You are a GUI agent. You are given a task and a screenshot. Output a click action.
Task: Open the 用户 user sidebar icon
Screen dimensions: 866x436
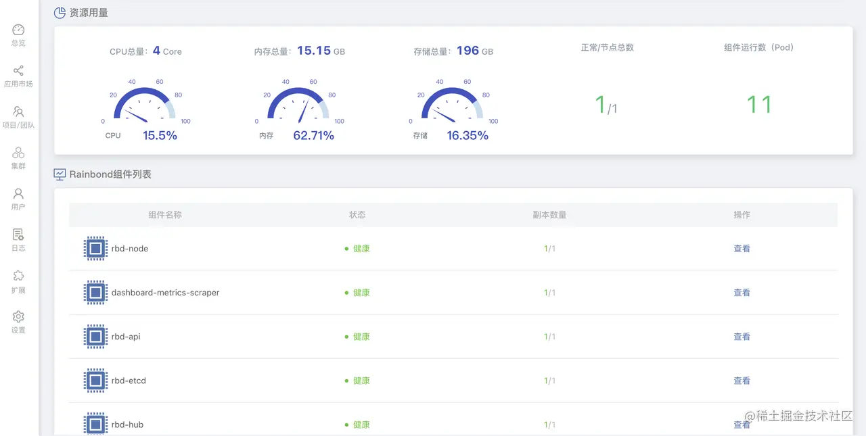click(x=18, y=193)
